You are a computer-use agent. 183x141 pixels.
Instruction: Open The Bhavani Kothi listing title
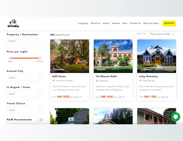106,77
